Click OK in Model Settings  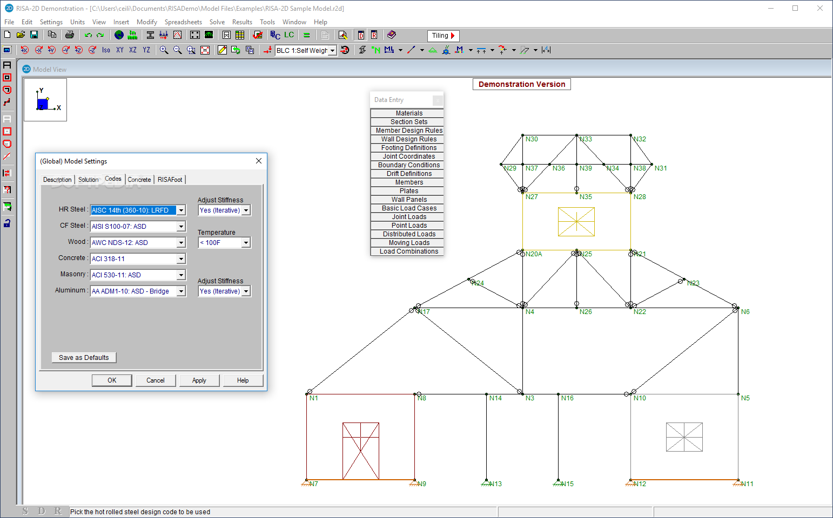112,380
